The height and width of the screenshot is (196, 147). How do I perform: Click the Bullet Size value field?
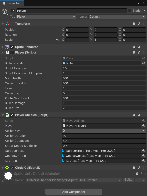(104, 108)
